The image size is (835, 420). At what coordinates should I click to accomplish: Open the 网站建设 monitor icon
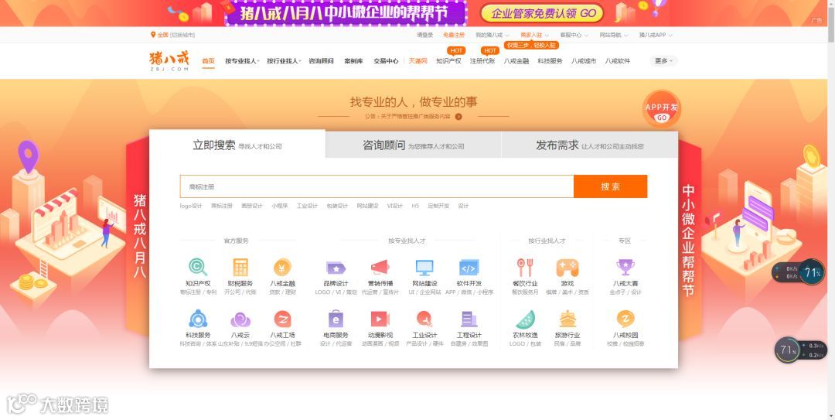coord(424,267)
